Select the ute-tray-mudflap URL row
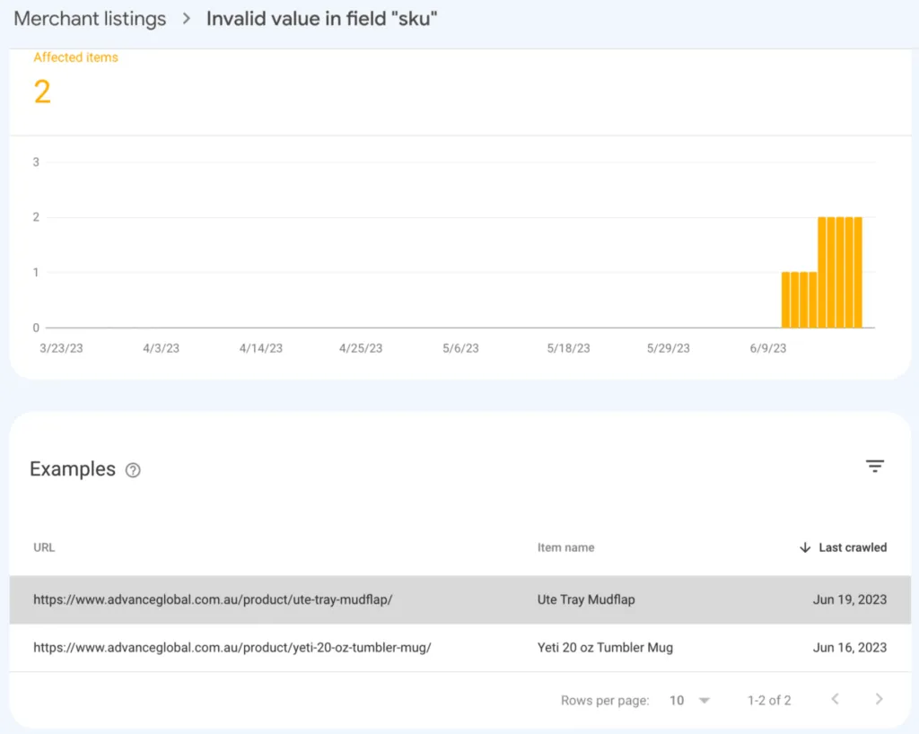 pyautogui.click(x=460, y=599)
